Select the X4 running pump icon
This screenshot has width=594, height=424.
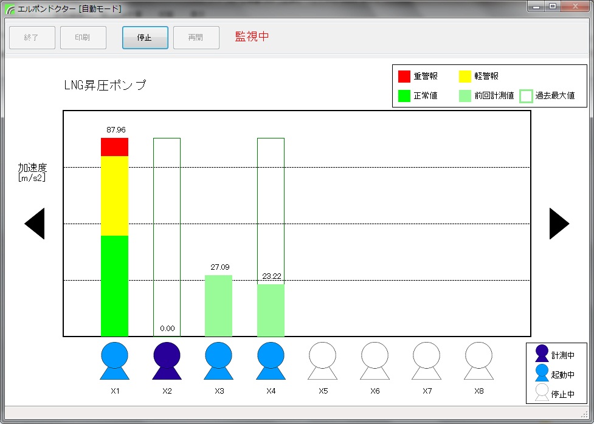(x=271, y=361)
